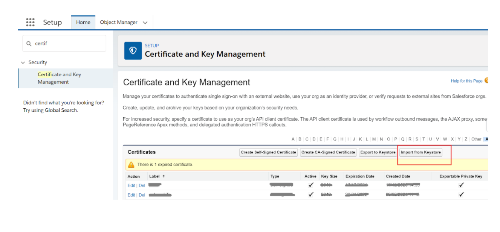The height and width of the screenshot is (232, 500).
Task: Open the Object Manager dropdown chevron
Action: [145, 23]
